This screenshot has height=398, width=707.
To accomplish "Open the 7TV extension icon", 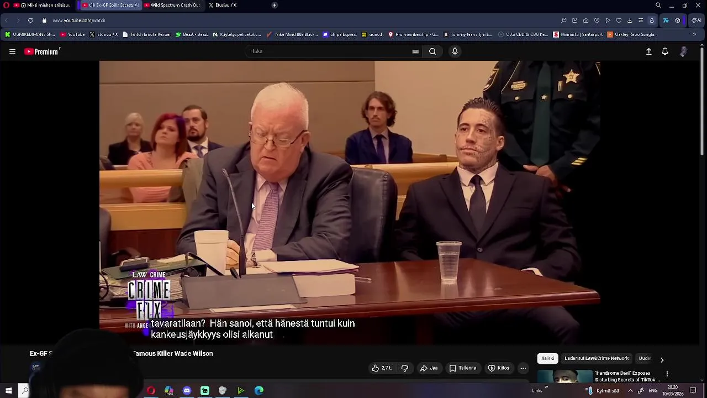I will tap(666, 20).
